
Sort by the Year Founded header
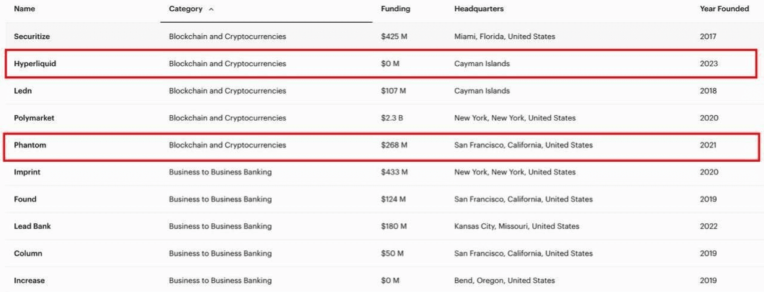(x=724, y=9)
